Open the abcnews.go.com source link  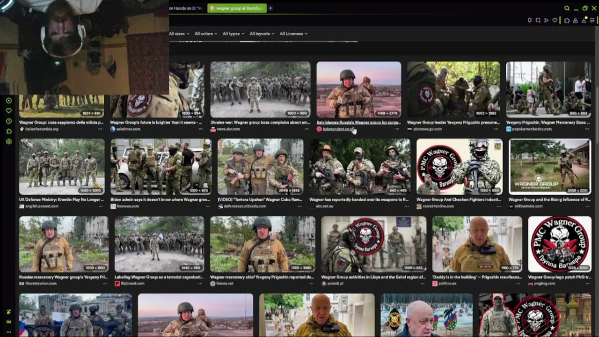[x=427, y=129]
